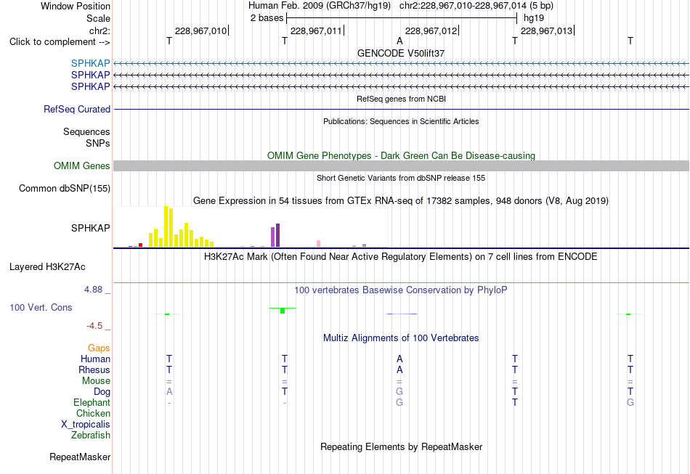Open the 'RefSeq genes from NCBI' title

[401, 99]
